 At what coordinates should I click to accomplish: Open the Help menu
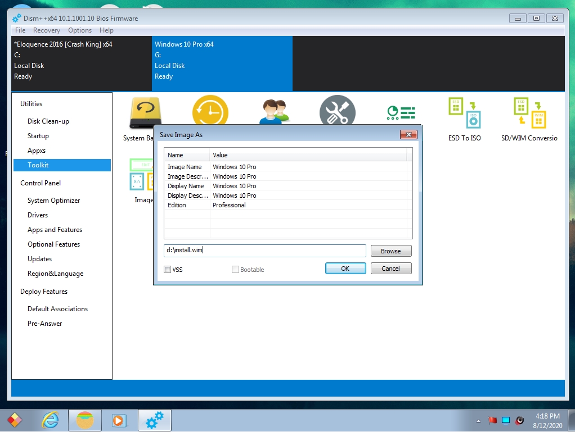106,30
